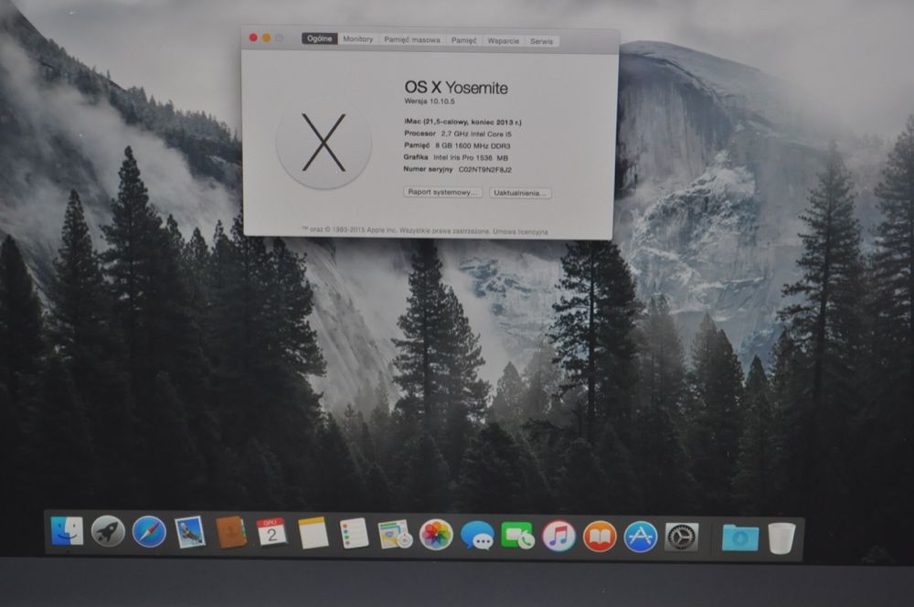This screenshot has width=914, height=607.
Task: Open the Pamięć tab
Action: 463,40
